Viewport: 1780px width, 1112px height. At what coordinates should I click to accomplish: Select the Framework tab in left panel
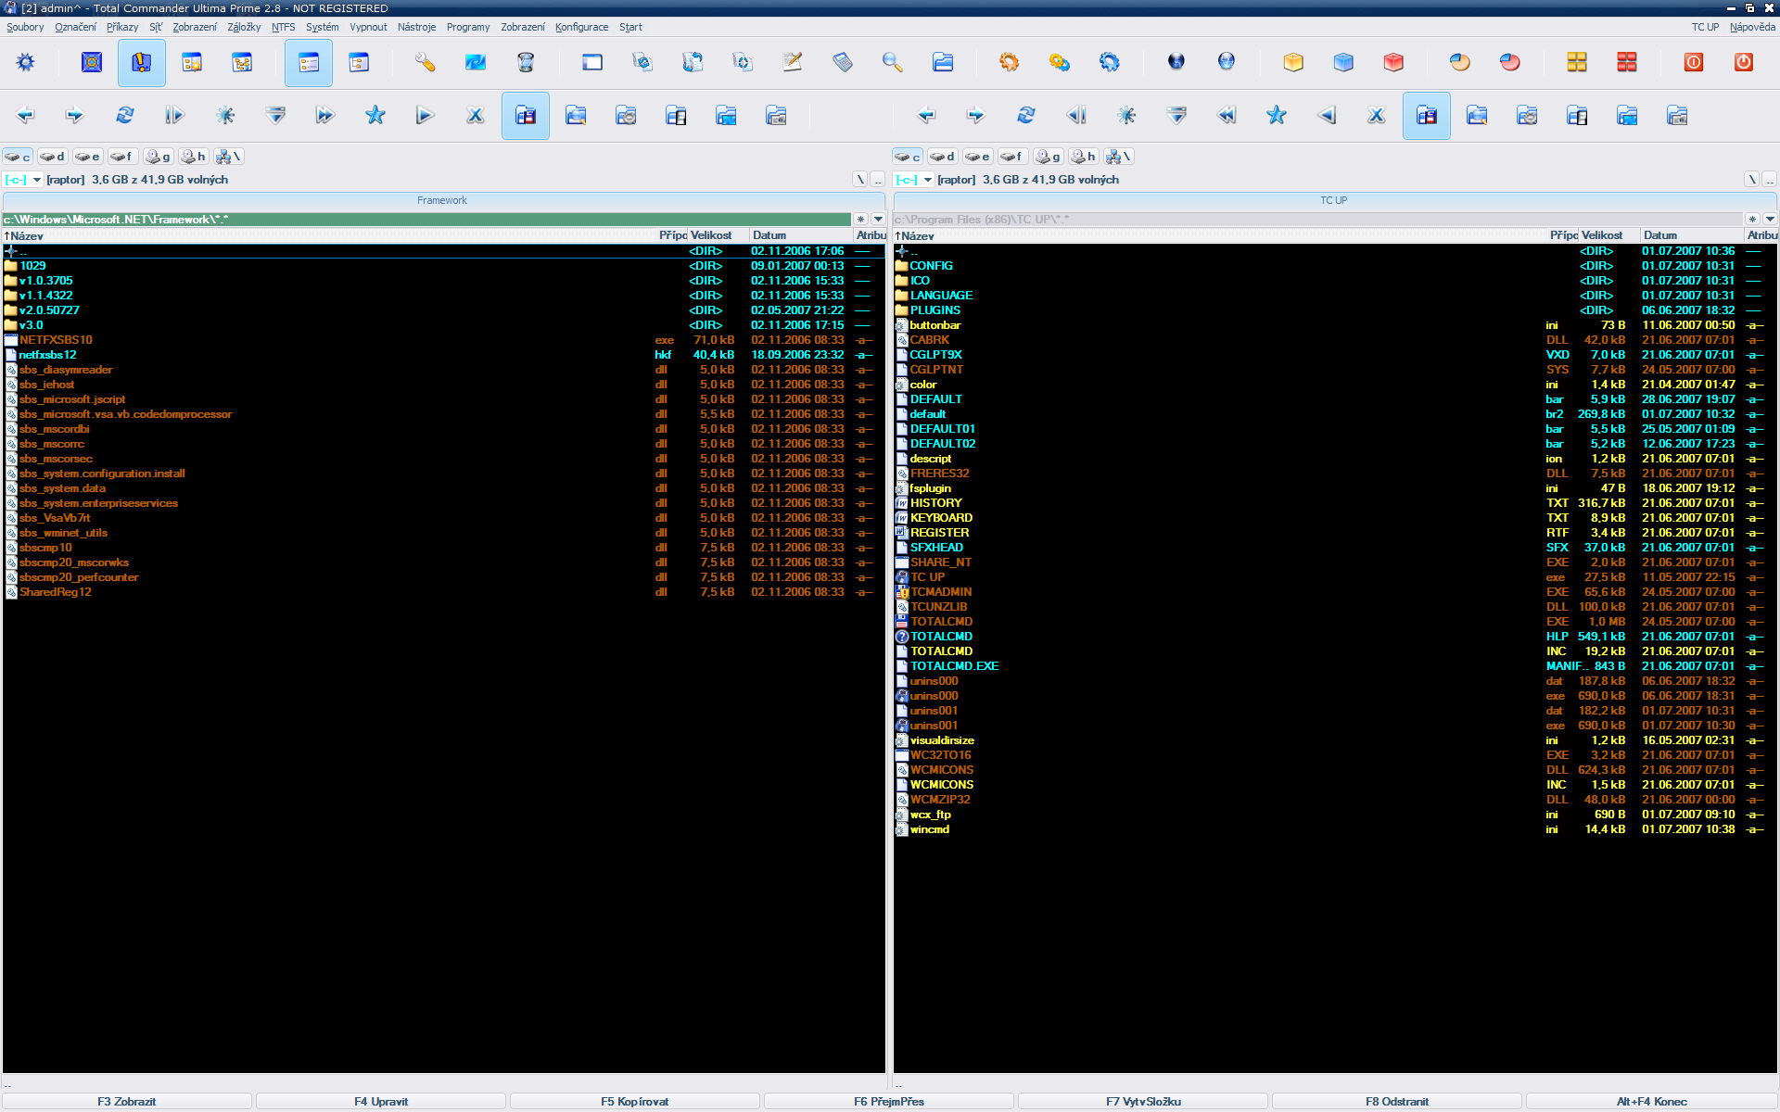click(442, 200)
